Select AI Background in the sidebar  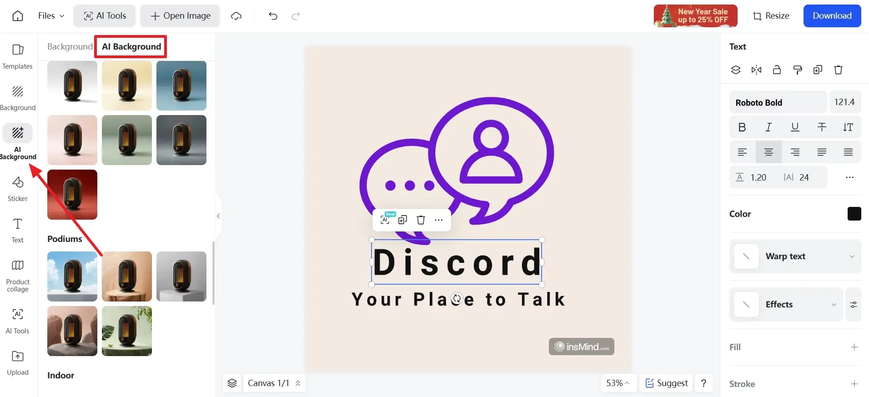[x=18, y=141]
